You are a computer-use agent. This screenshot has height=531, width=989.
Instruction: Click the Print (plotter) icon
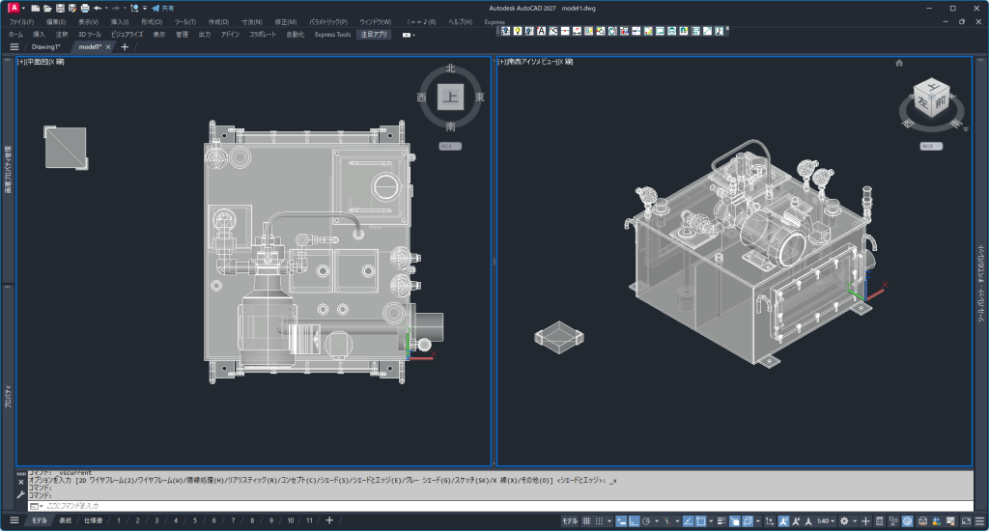pyautogui.click(x=84, y=8)
